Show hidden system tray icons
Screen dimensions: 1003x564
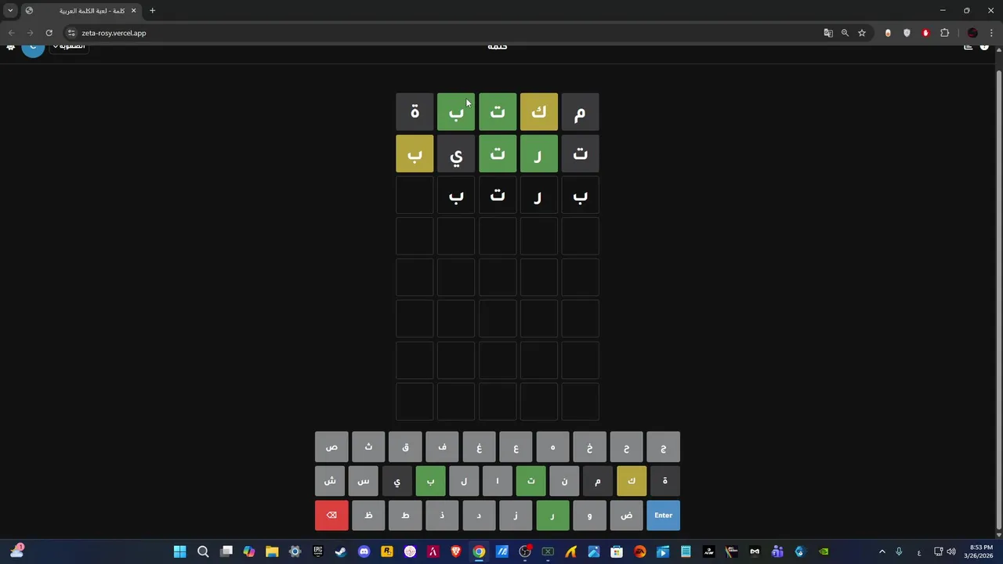click(x=882, y=551)
